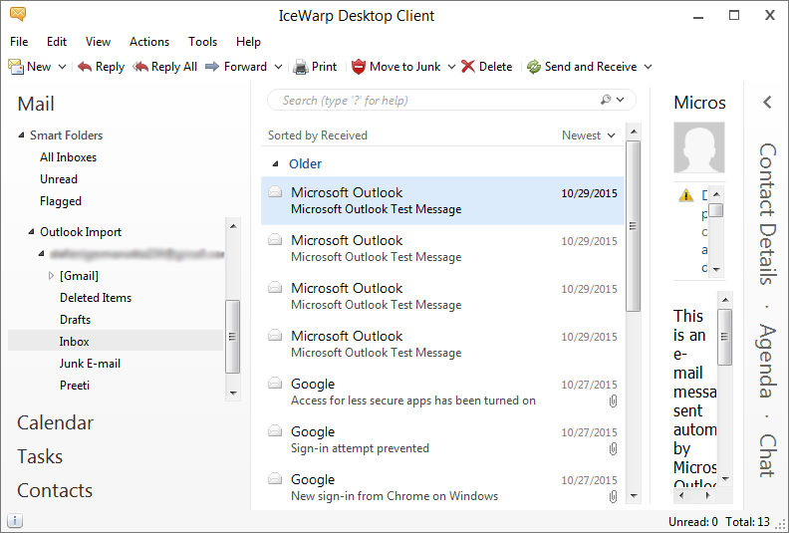Collapse the Older message group

(275, 163)
